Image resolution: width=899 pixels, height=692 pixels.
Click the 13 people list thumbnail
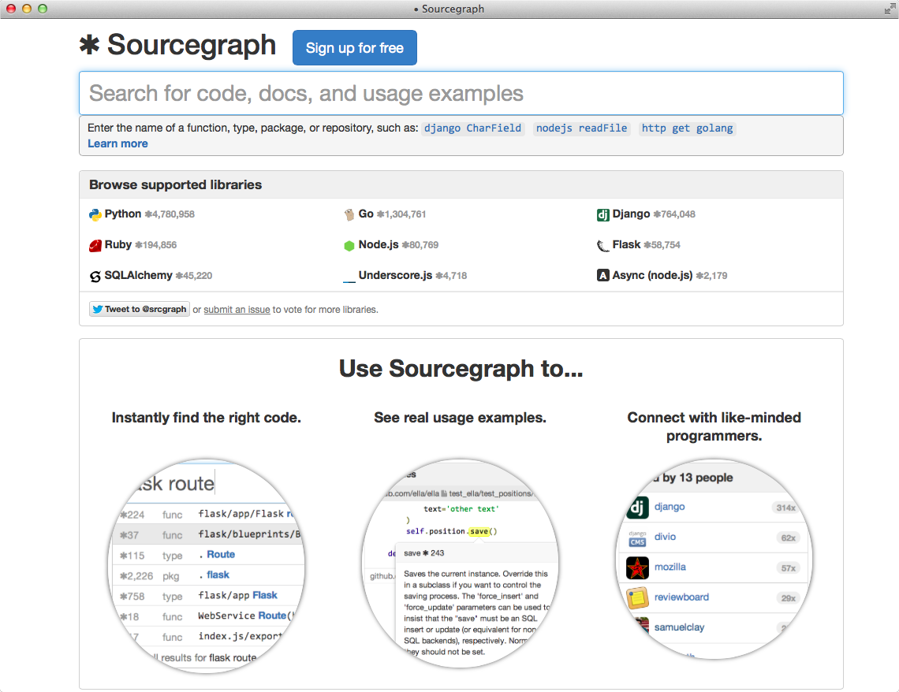(714, 559)
